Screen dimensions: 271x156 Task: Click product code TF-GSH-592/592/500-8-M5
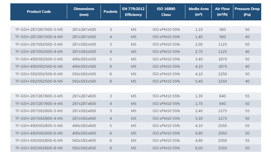[39, 81]
